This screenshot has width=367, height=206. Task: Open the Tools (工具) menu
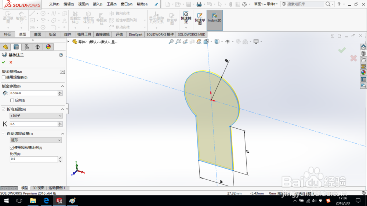[112, 4]
